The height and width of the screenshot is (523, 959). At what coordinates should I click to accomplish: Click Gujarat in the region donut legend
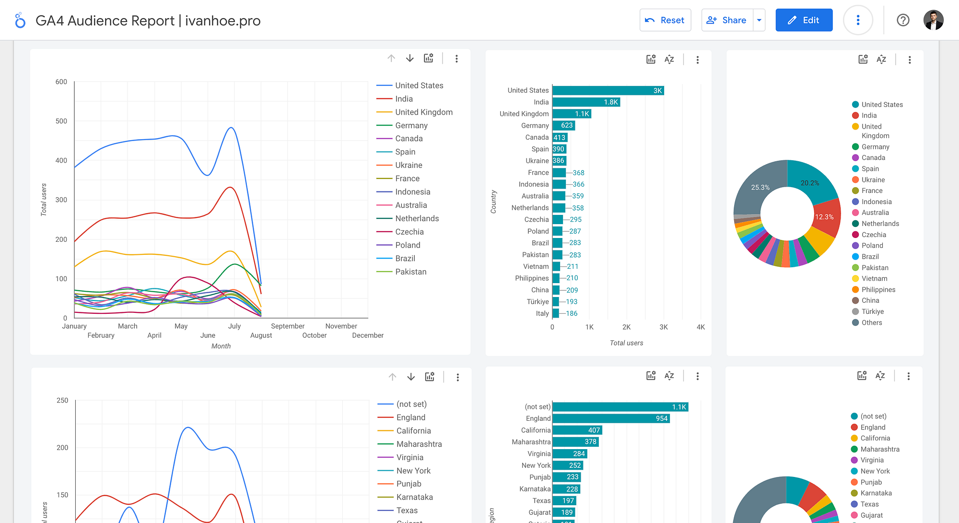click(872, 515)
